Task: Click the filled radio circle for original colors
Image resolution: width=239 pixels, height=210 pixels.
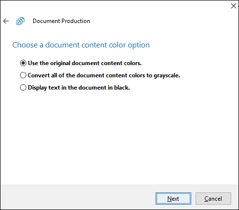Action: 23,63
